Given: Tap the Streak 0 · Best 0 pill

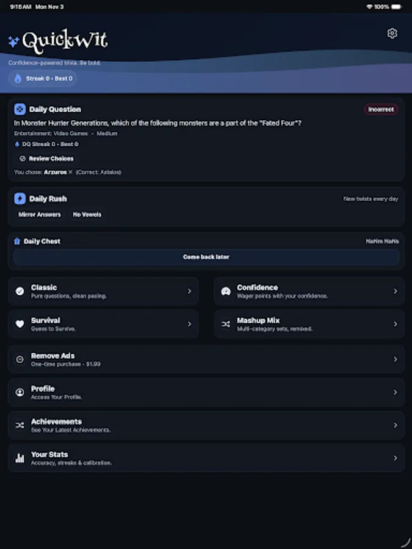Looking at the screenshot, I should (43, 79).
